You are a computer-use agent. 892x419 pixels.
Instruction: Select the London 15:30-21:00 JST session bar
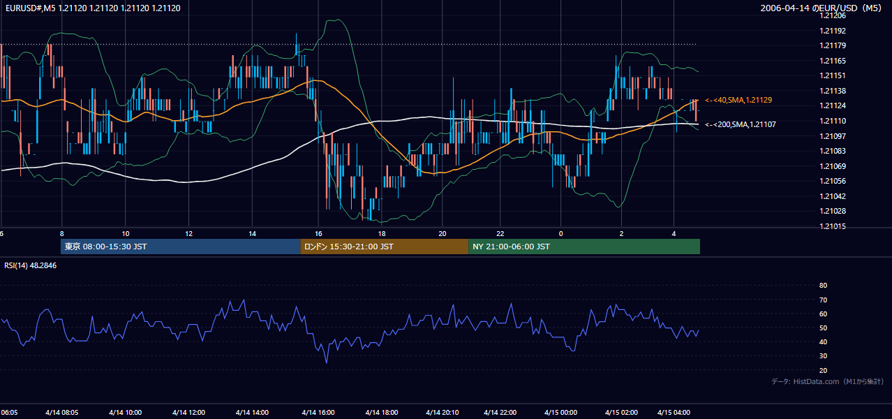tap(385, 247)
